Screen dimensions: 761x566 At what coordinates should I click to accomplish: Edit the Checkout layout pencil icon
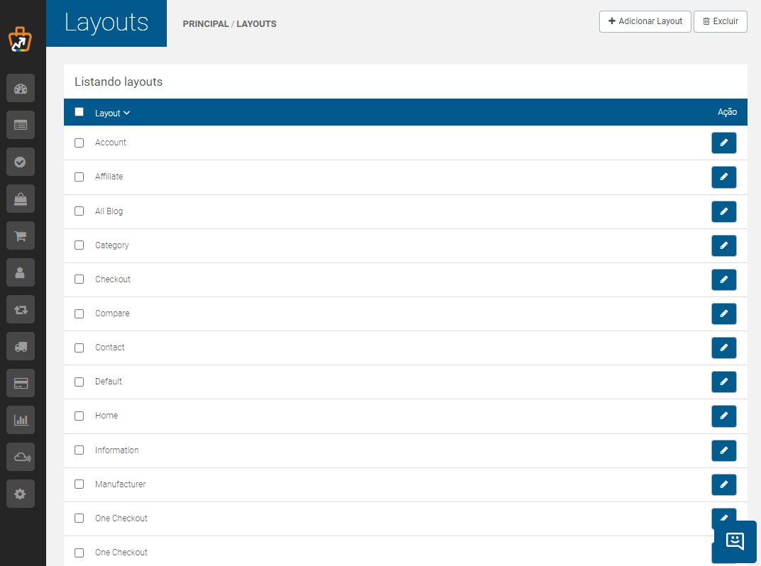tap(723, 279)
